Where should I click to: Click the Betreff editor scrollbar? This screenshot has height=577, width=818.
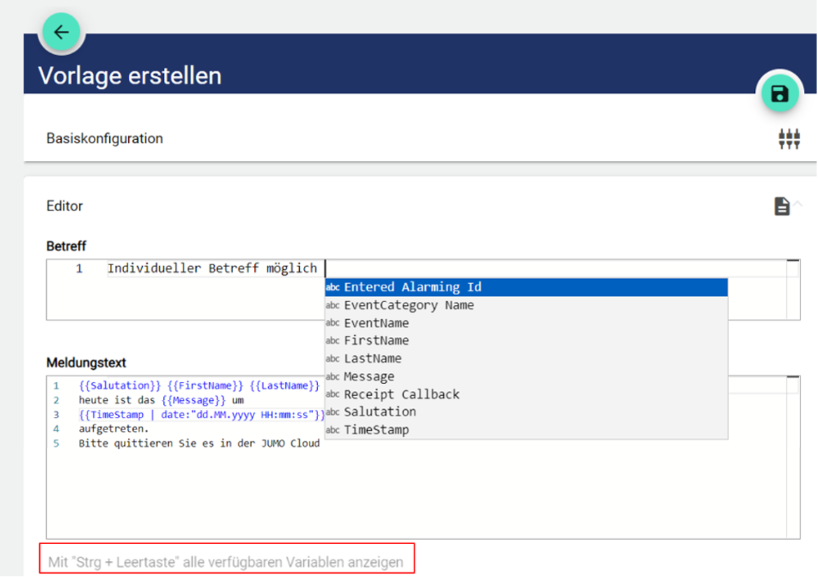click(793, 290)
